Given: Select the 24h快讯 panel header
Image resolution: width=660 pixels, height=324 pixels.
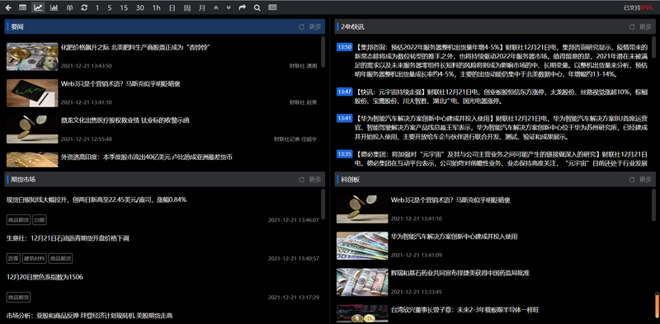Looking at the screenshot, I should [x=495, y=26].
